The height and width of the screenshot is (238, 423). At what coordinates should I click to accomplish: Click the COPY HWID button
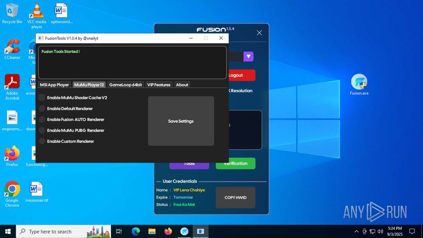pyautogui.click(x=236, y=198)
